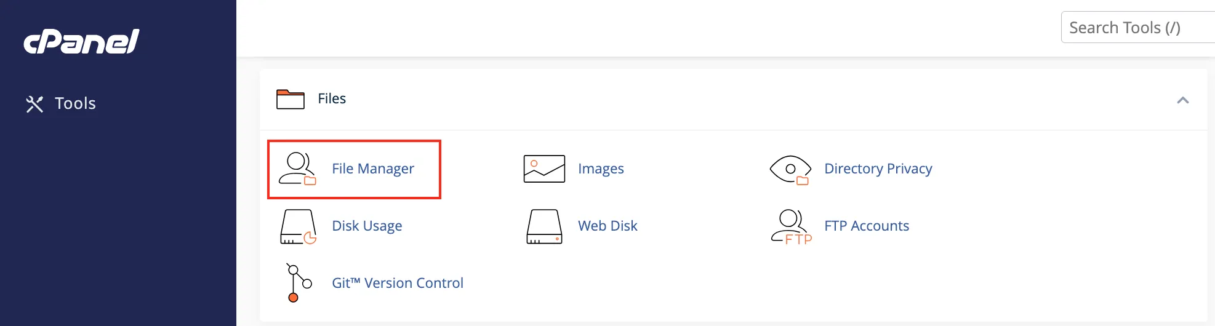Go to the Disk Usage link
This screenshot has width=1215, height=326.
pyautogui.click(x=367, y=226)
